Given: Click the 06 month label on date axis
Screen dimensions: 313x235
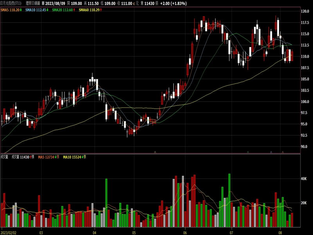Looking at the screenshot, I should 185,232.
